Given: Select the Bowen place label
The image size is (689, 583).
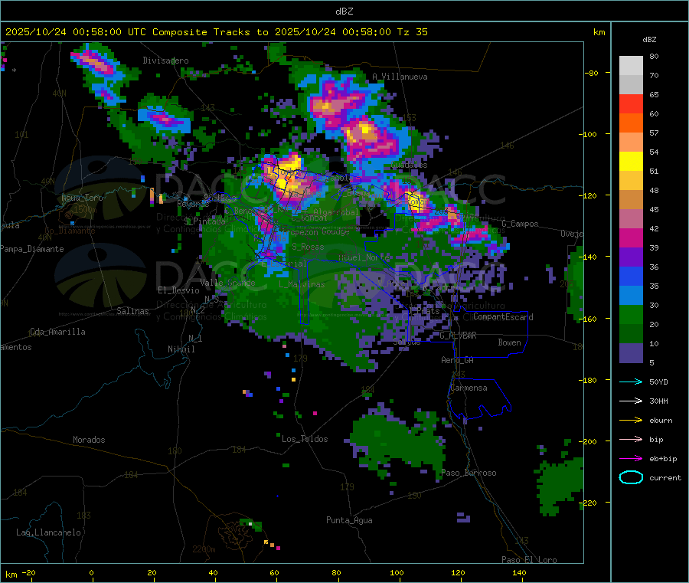Looking at the screenshot, I should (509, 342).
